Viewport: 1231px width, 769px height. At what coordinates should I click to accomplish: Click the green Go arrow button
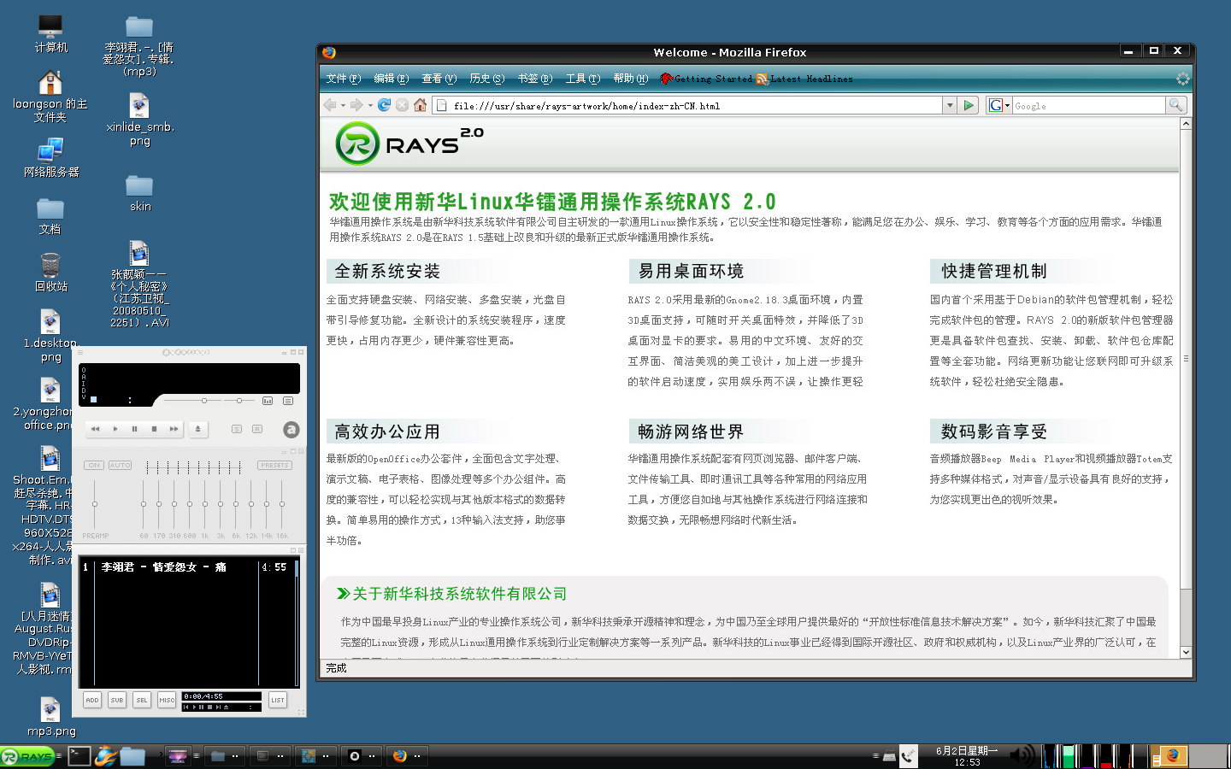tap(969, 105)
